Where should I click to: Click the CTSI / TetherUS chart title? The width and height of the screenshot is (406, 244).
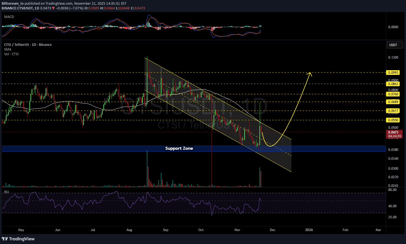[x=28, y=45]
